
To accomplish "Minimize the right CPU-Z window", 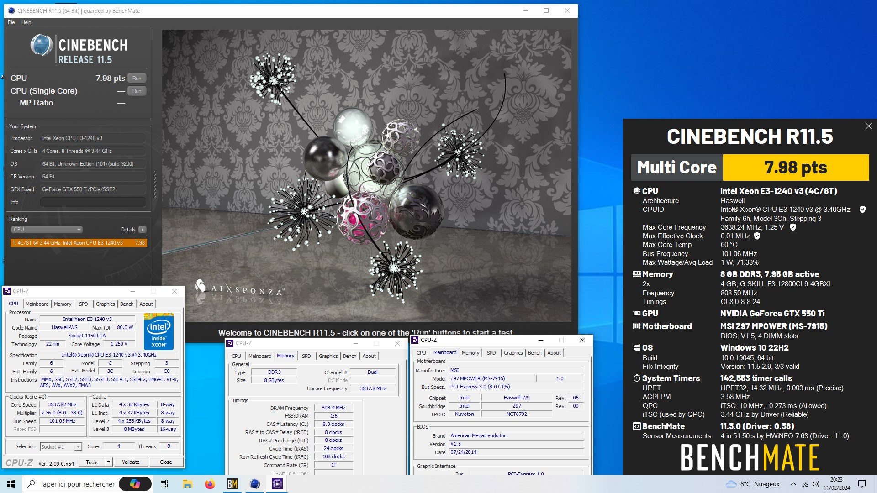I will point(540,340).
